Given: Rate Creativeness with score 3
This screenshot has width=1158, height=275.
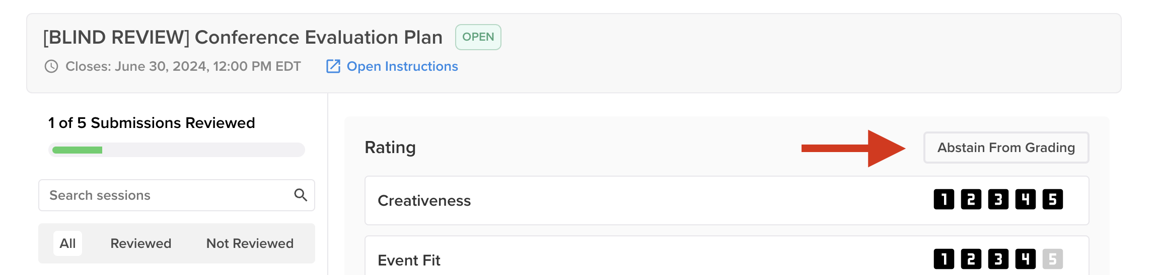Looking at the screenshot, I should click(x=998, y=200).
